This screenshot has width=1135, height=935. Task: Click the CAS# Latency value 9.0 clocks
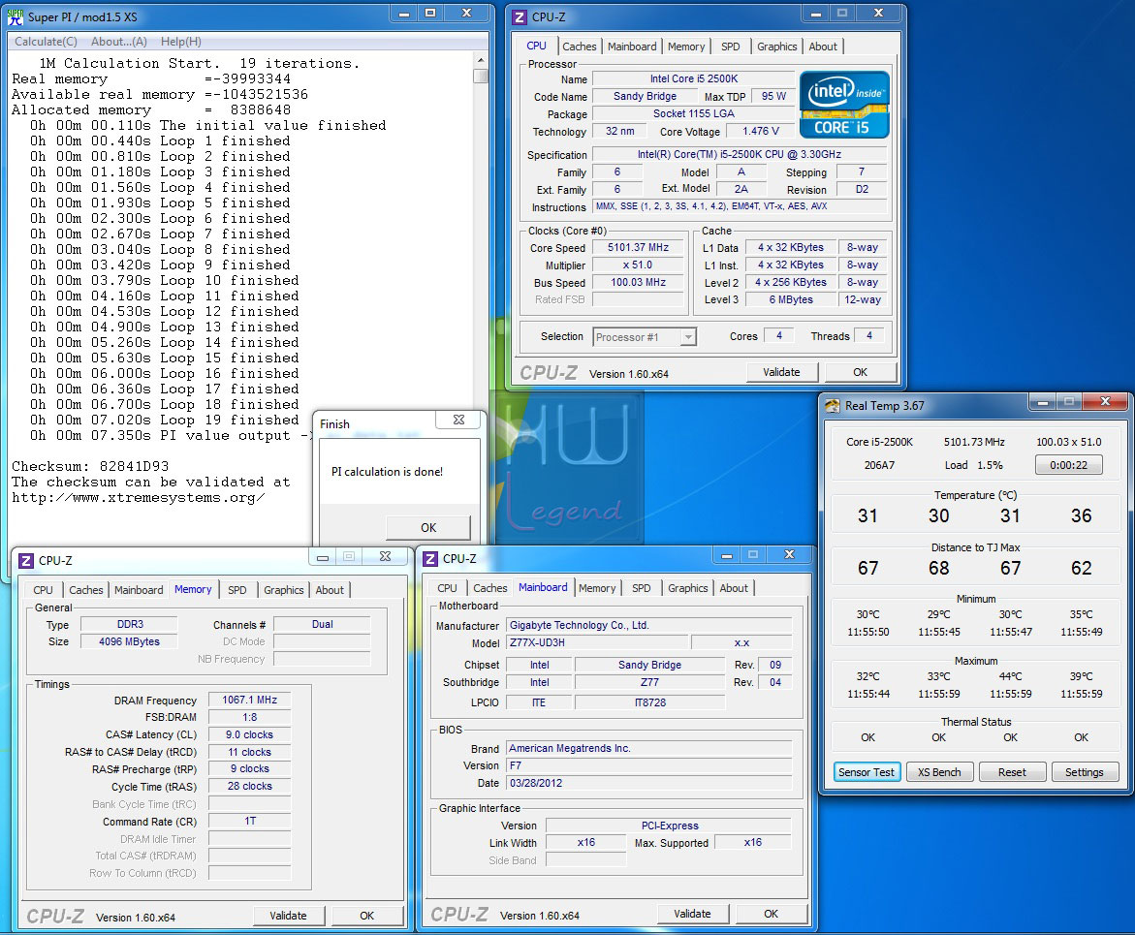[x=250, y=734]
